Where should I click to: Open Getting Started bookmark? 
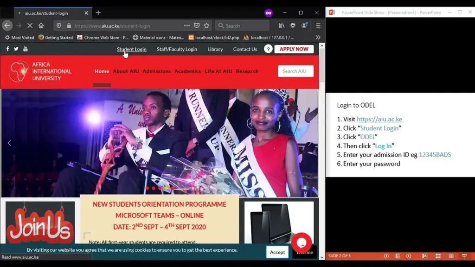[x=56, y=38]
